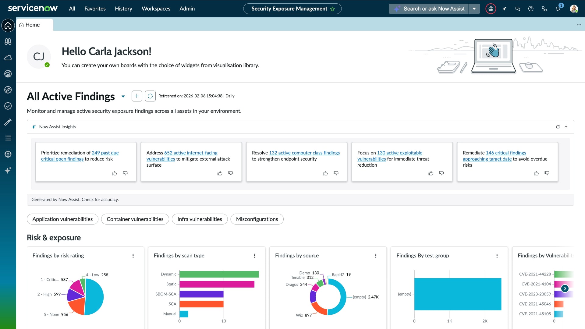585x329 pixels.
Task: Open the sidebar settings gear icon
Action: (8, 154)
